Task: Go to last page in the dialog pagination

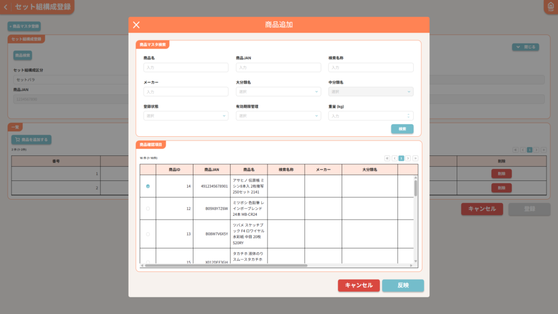Action: 415,158
